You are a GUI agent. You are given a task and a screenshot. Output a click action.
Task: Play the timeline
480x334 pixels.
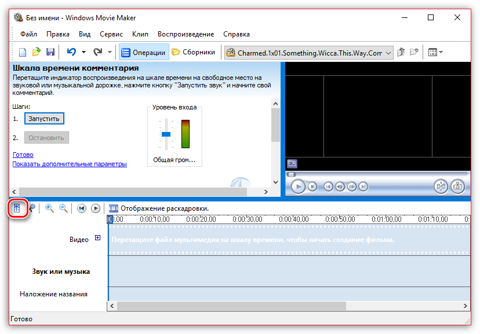(x=96, y=208)
